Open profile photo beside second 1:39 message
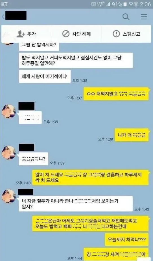153x261 pixels. 9,153
